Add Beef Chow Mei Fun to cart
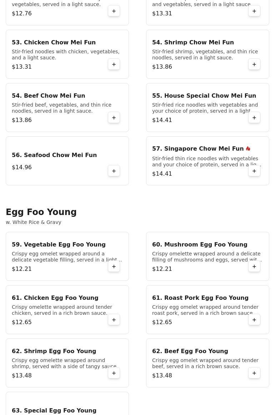The image size is (275, 415). (x=114, y=117)
